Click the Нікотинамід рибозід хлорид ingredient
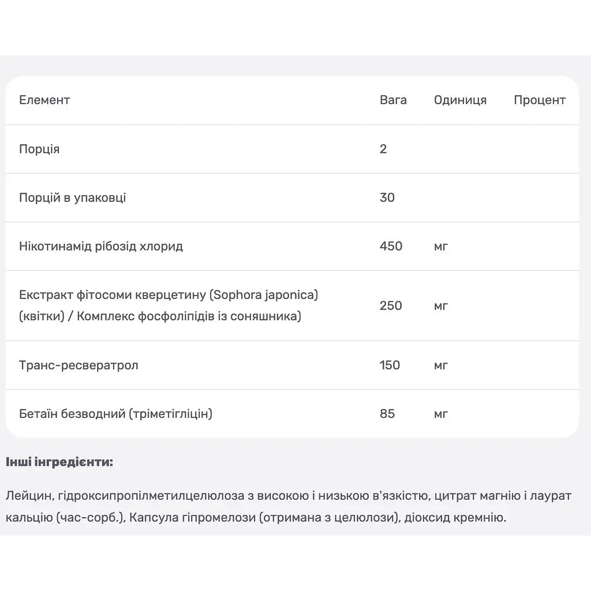591x591 pixels. (101, 246)
